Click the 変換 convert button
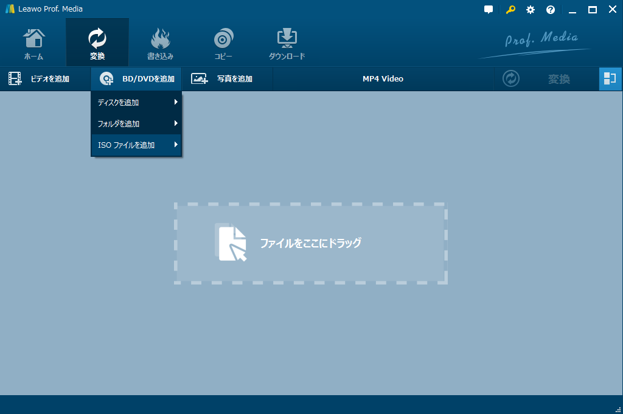This screenshot has width=623, height=414. tap(561, 78)
